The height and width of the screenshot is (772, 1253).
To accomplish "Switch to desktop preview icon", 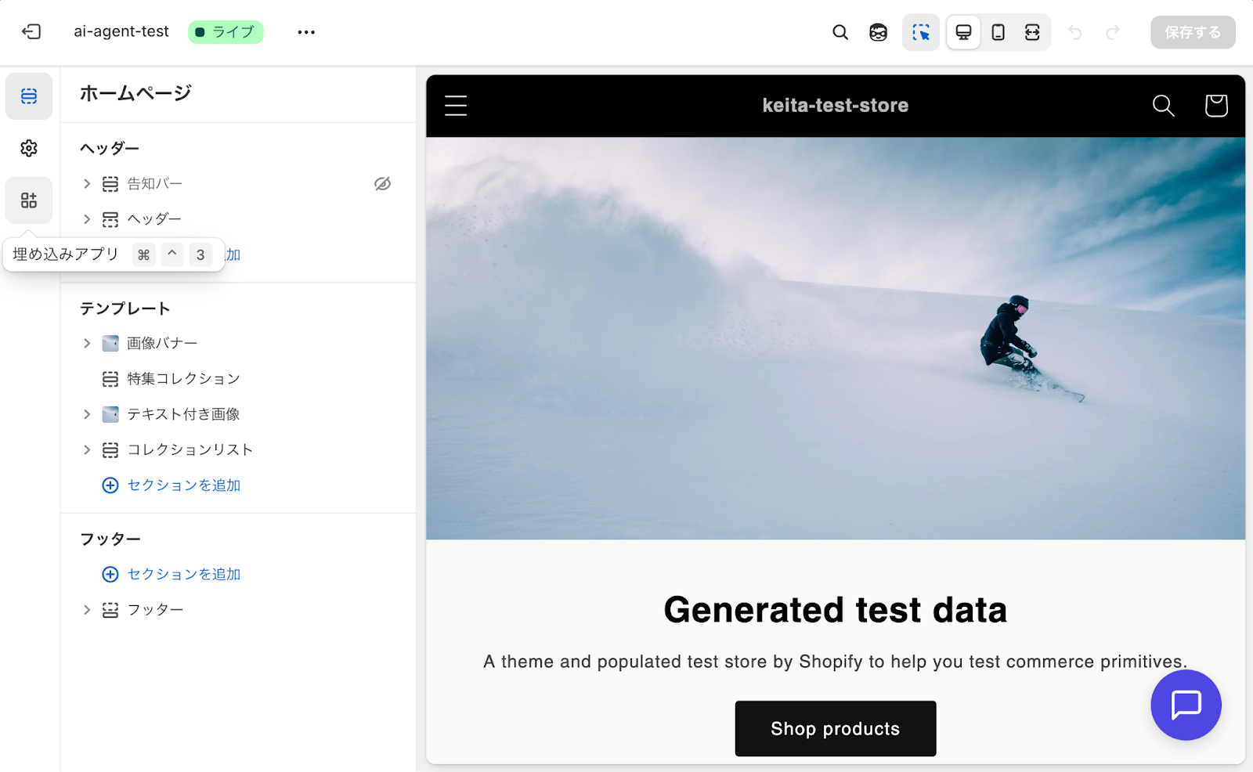I will click(964, 32).
